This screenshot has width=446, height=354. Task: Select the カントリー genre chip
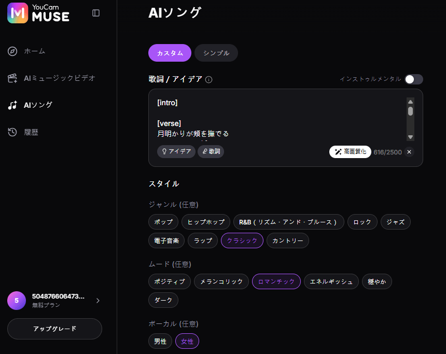[288, 240]
